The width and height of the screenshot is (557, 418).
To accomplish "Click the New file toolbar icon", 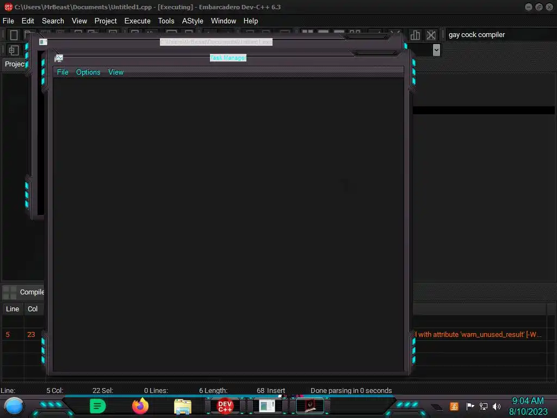I will point(14,35).
